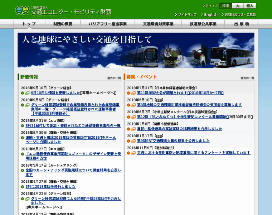Switch to the English site
Image resolution: width=272 pixels, height=215 pixels.
pos(210,15)
